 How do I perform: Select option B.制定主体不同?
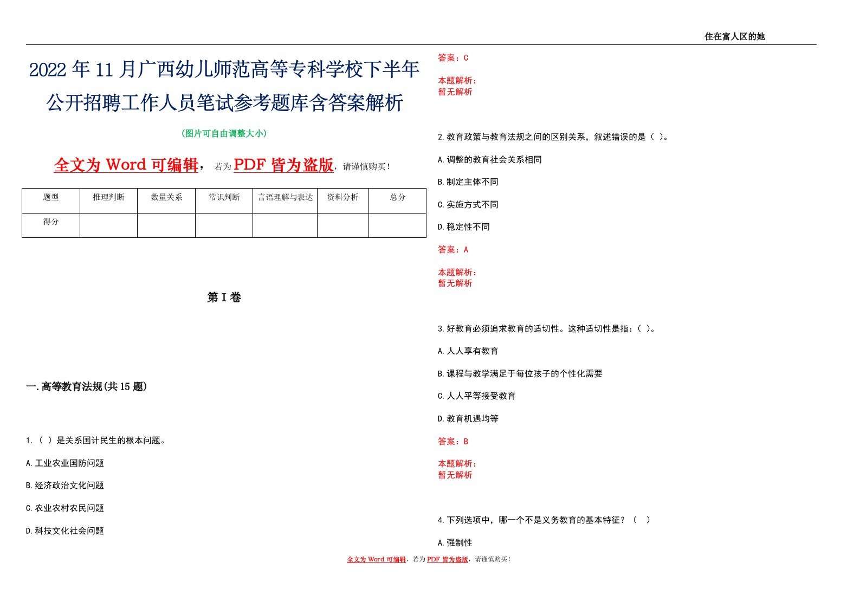tap(468, 182)
